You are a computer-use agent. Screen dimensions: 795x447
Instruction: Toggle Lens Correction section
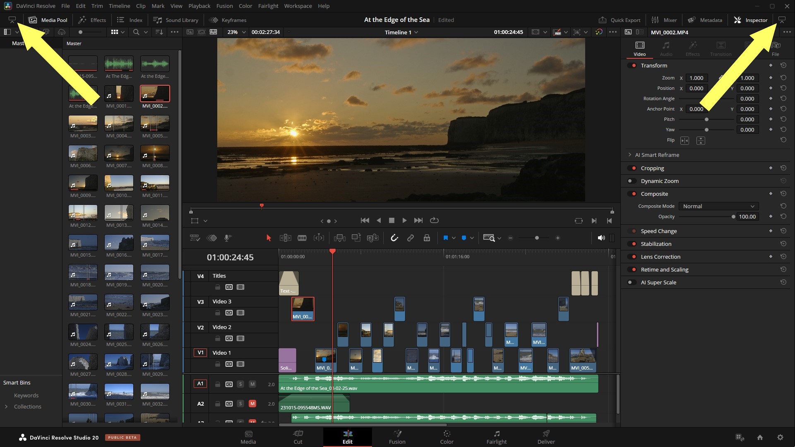tap(632, 257)
